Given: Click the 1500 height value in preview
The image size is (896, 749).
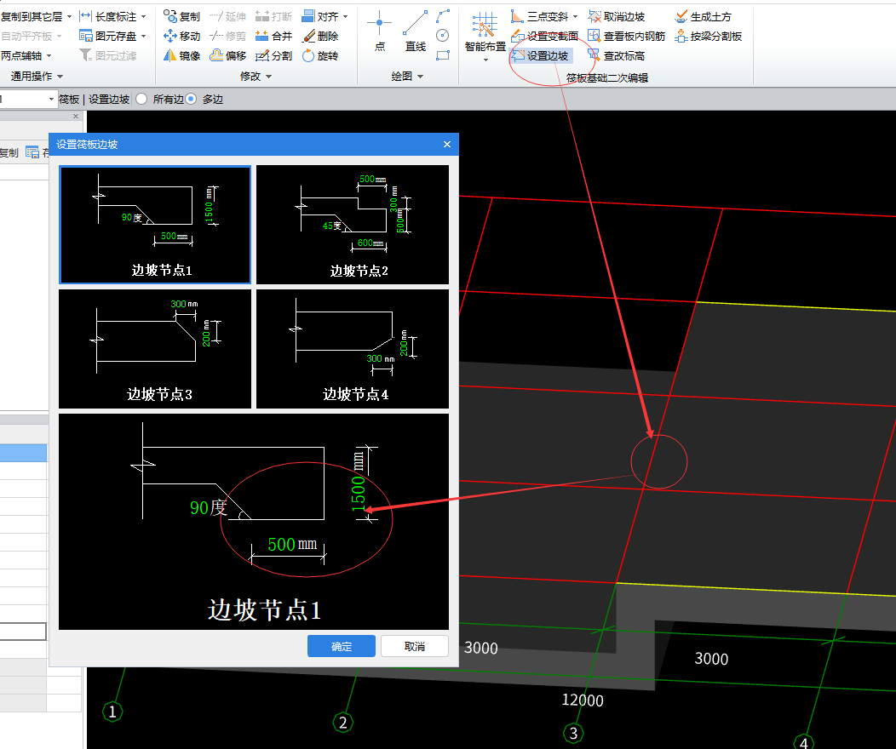Looking at the screenshot, I should coord(359,494).
